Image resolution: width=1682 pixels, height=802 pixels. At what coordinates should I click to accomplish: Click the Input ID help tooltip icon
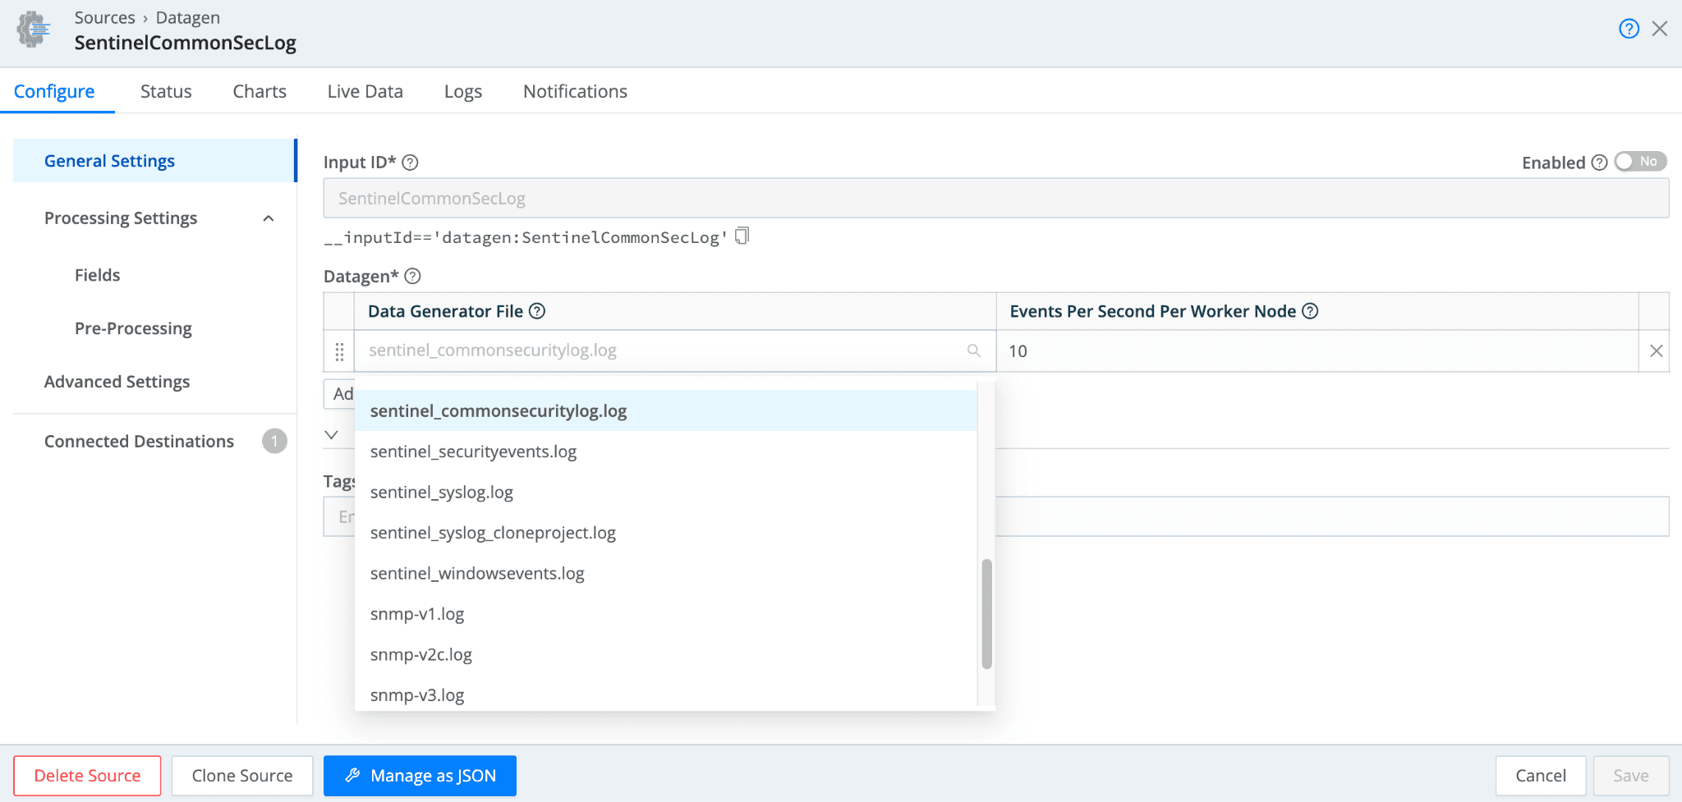click(411, 163)
